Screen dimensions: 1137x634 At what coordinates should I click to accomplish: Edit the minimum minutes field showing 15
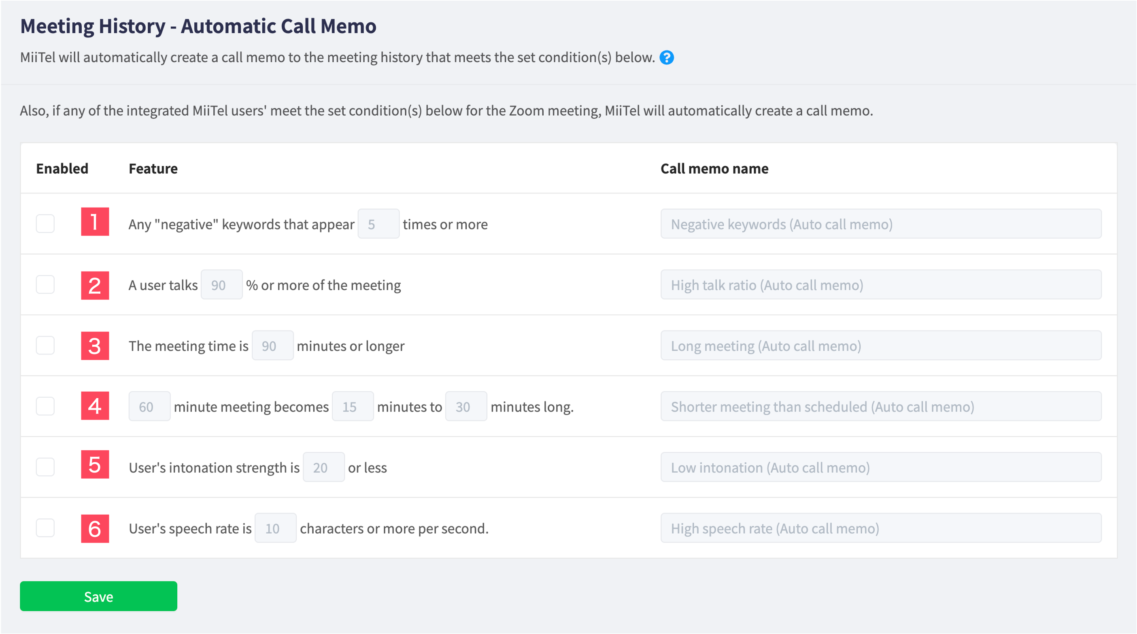tap(353, 407)
